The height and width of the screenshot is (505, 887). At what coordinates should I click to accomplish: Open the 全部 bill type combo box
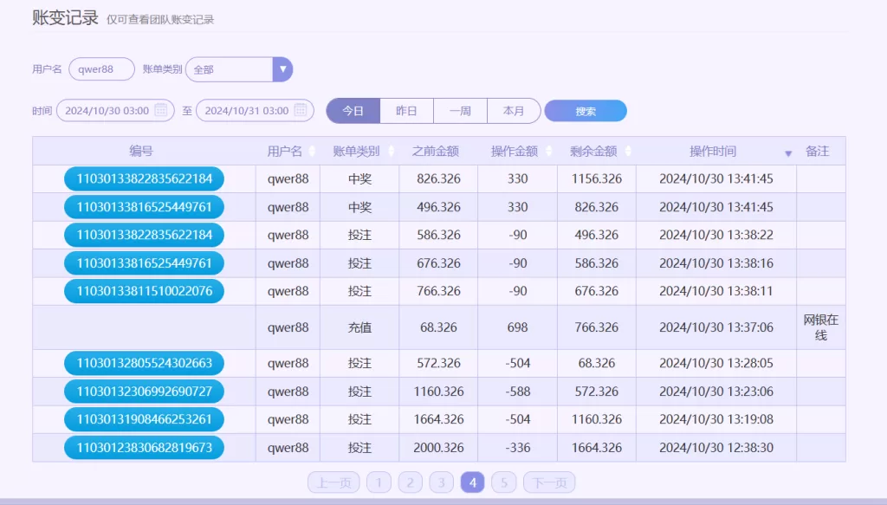[x=239, y=69]
